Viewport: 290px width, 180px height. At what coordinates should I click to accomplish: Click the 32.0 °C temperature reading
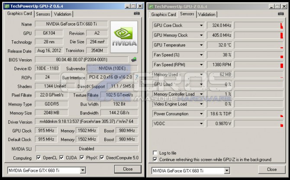point(219,45)
